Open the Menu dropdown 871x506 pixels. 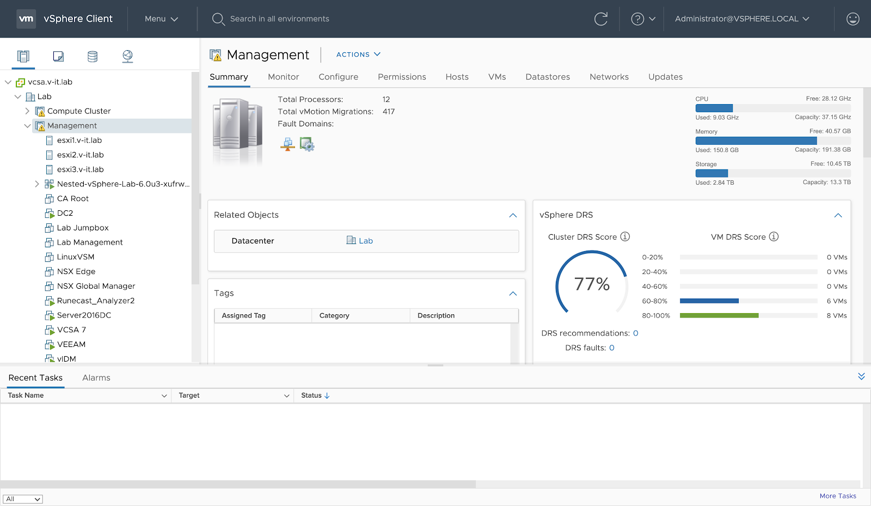pyautogui.click(x=161, y=19)
